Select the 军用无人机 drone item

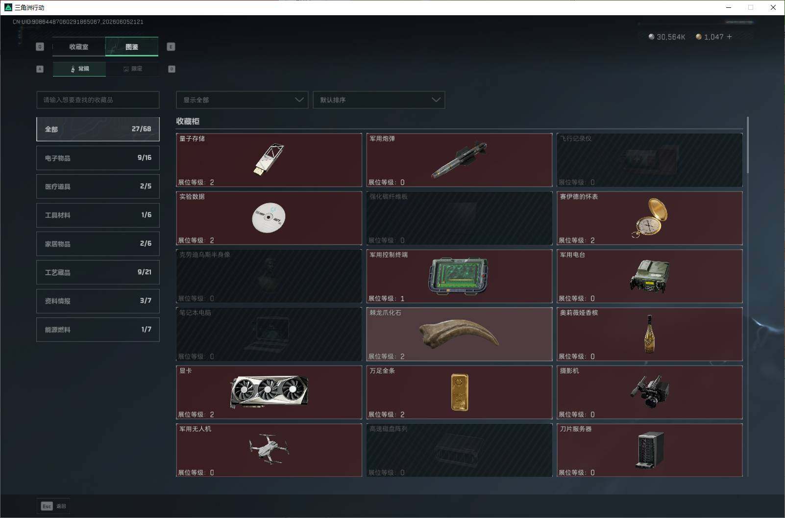pos(269,450)
